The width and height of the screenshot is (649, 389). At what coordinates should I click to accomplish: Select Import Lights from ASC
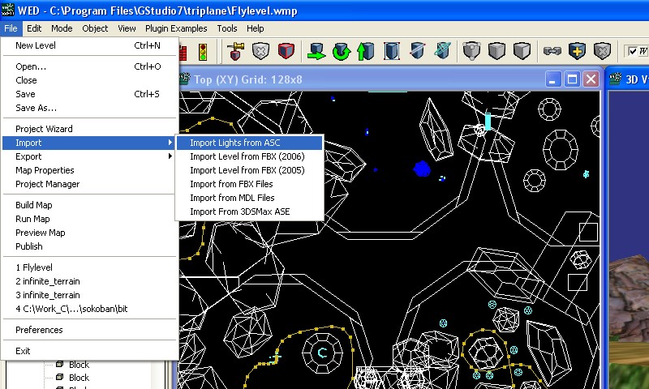[250, 143]
